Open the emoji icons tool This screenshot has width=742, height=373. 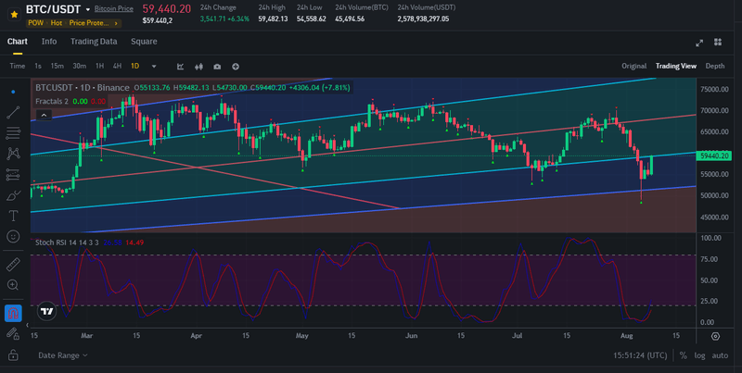click(x=13, y=236)
